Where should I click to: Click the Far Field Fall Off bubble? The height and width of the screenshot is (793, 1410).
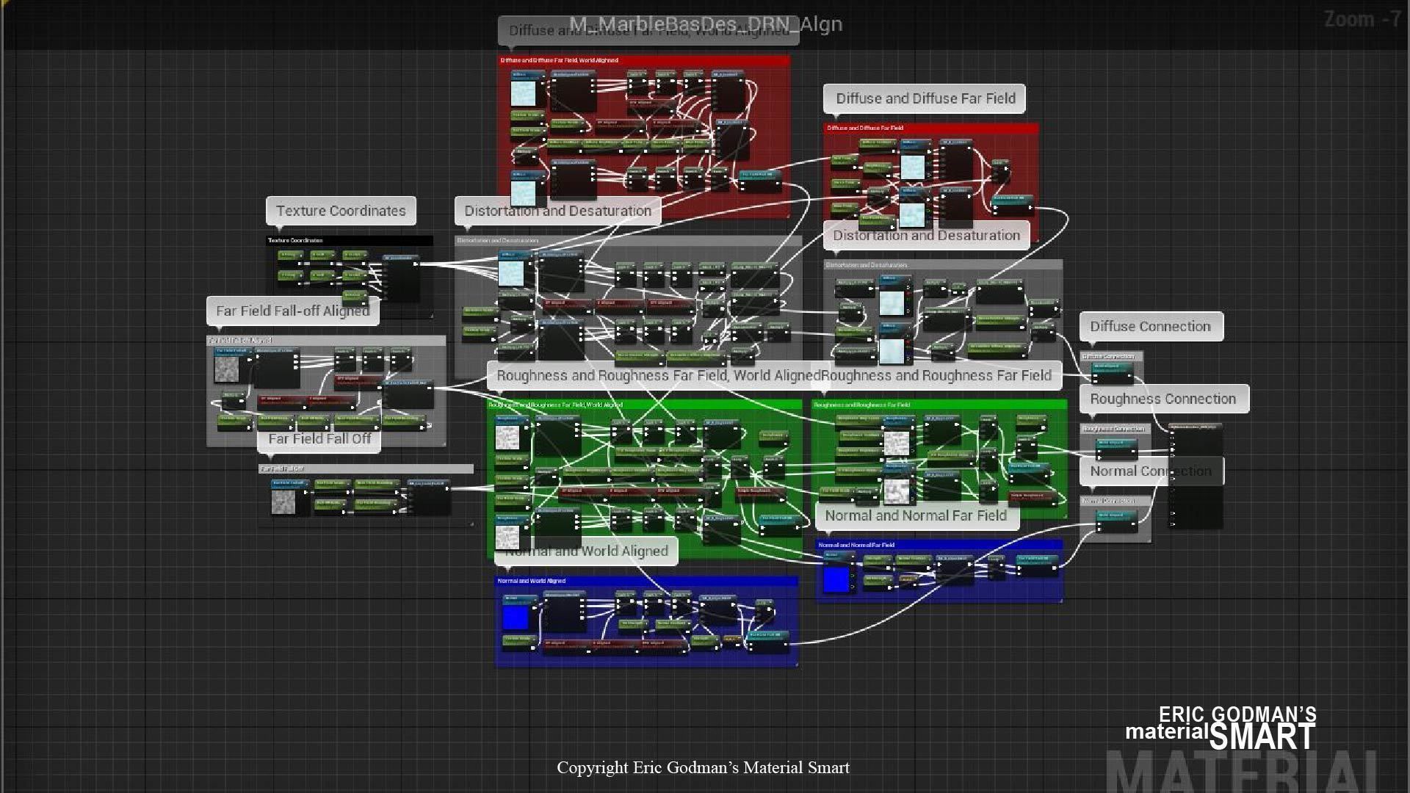(x=319, y=438)
